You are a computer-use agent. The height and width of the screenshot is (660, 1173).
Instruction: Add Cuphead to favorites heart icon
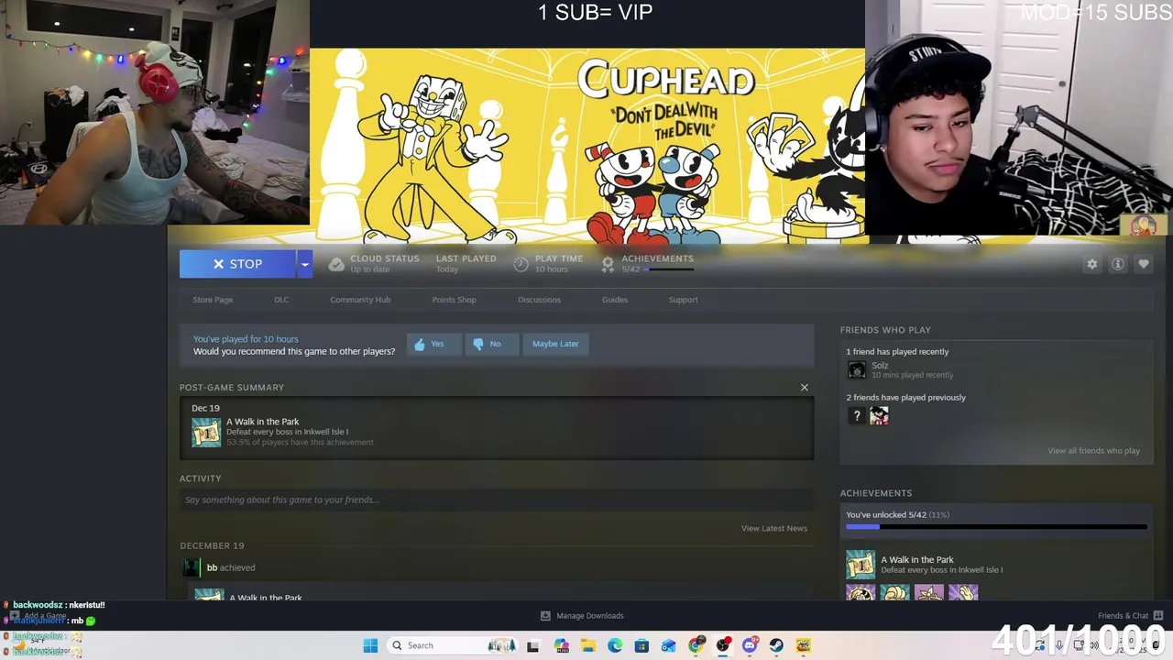coord(1144,264)
